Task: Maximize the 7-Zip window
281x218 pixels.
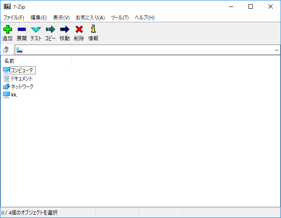Action: (251, 6)
